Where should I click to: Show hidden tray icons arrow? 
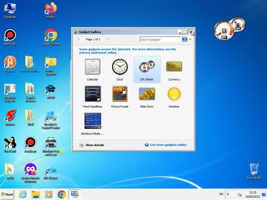tap(228, 194)
